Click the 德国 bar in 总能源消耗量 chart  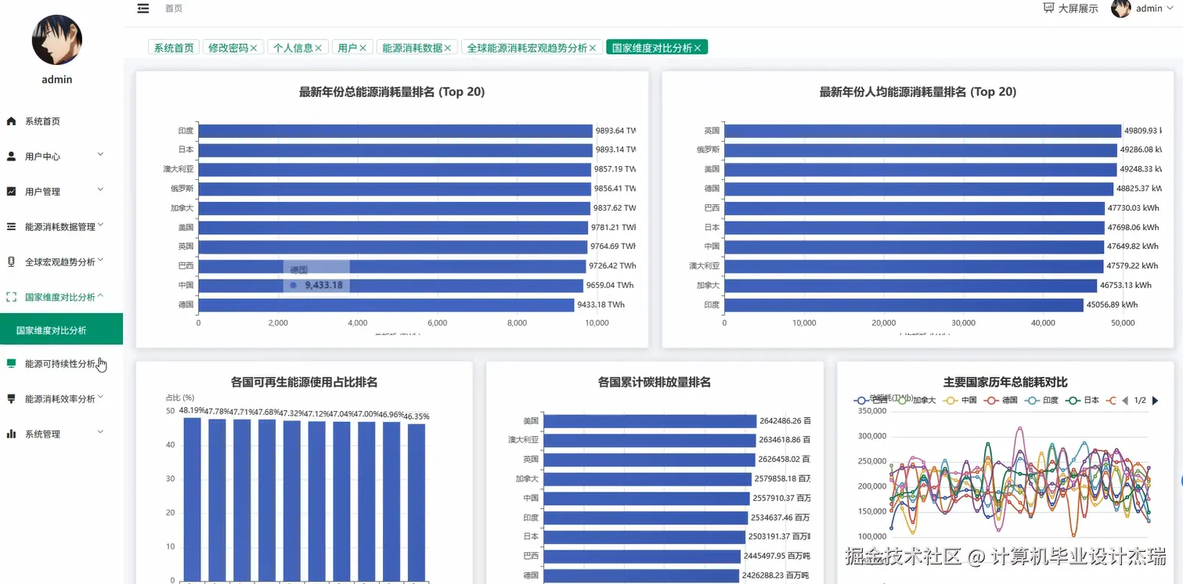386,305
